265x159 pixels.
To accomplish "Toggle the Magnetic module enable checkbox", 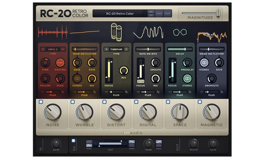I will tap(200, 102).
